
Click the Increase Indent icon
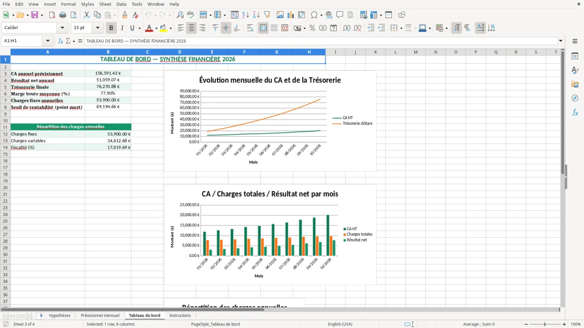tap(371, 28)
